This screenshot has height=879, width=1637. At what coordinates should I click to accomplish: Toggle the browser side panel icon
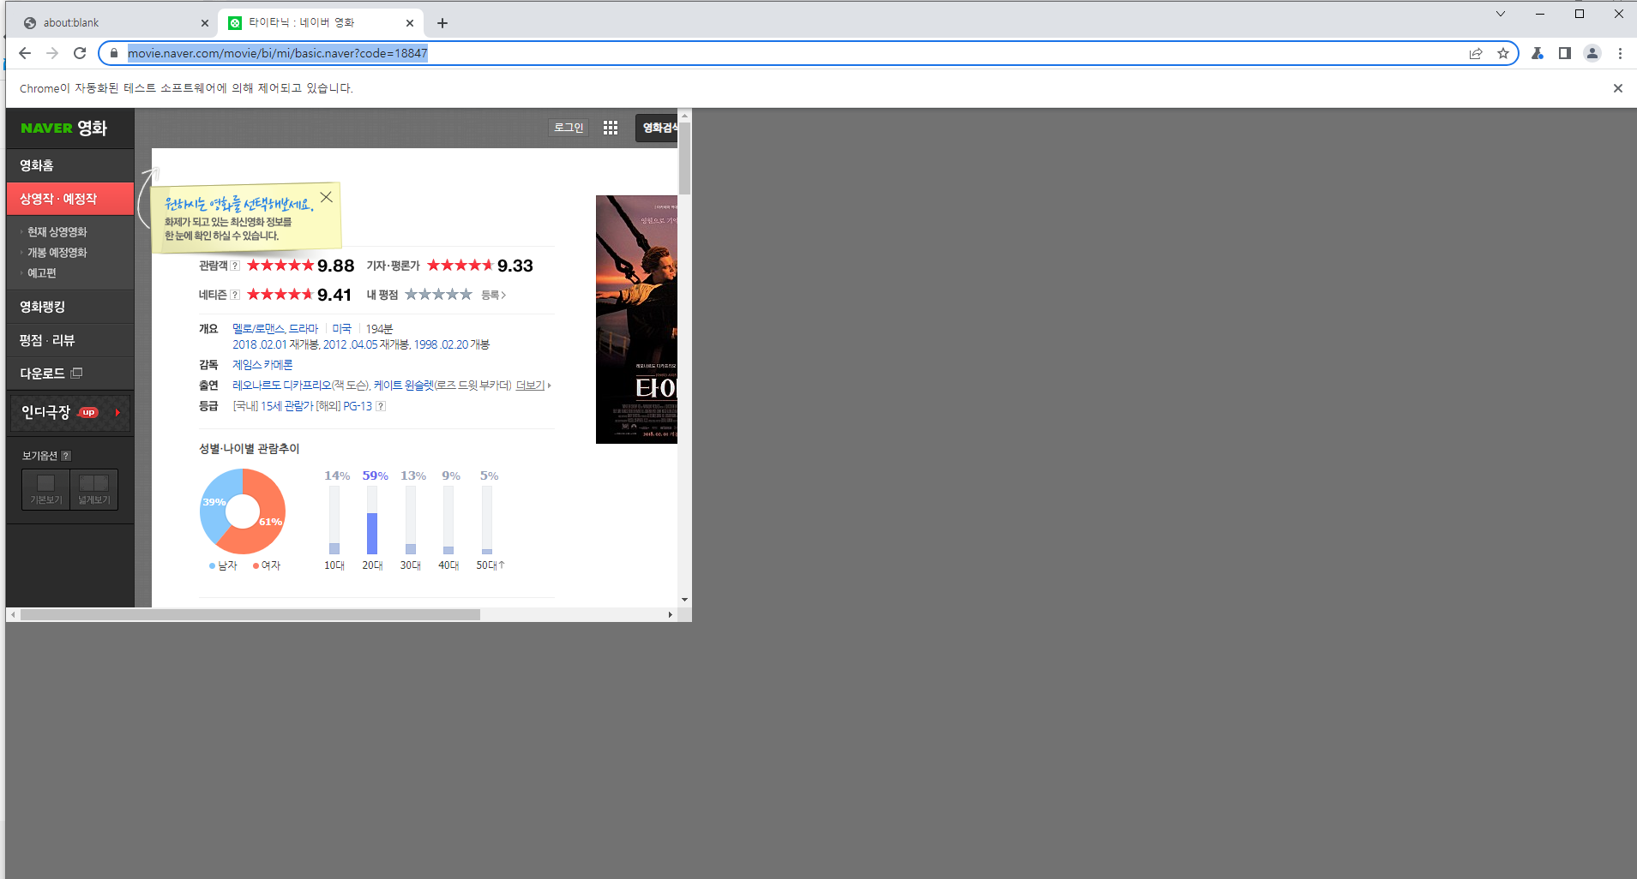tap(1565, 53)
